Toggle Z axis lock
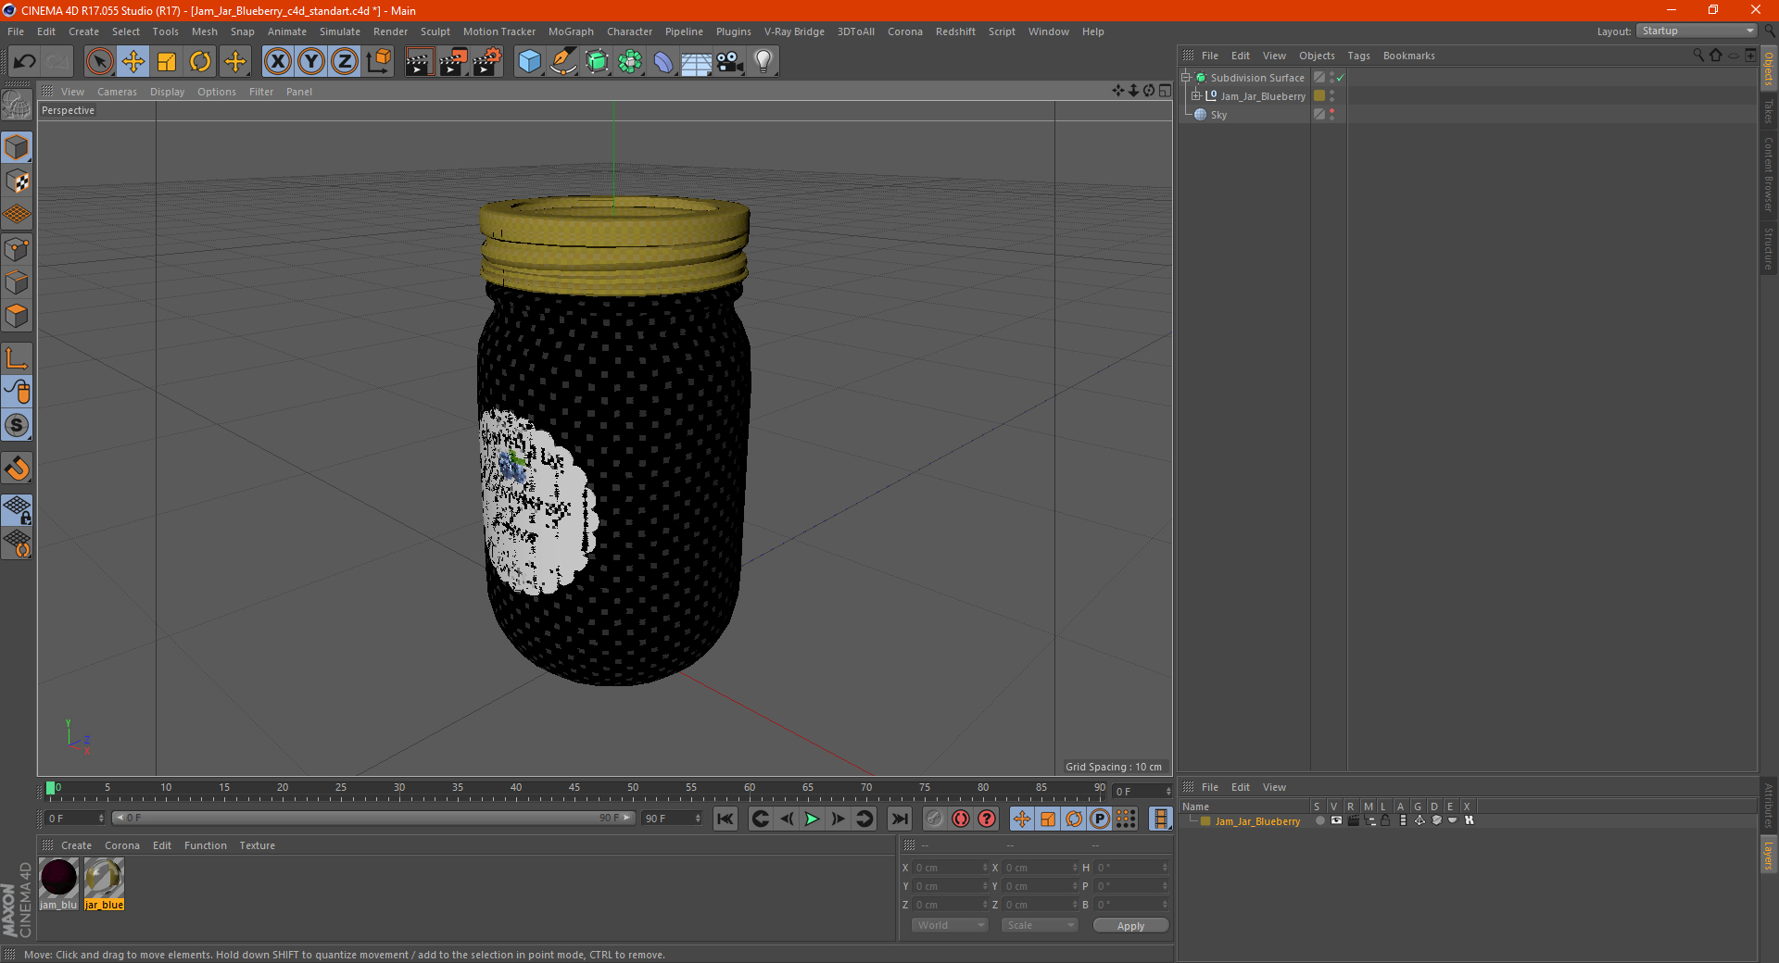Screen dimensions: 1779x963 click(345, 62)
